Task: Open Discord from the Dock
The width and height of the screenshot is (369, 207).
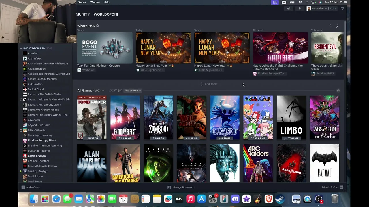Action: 235,199
